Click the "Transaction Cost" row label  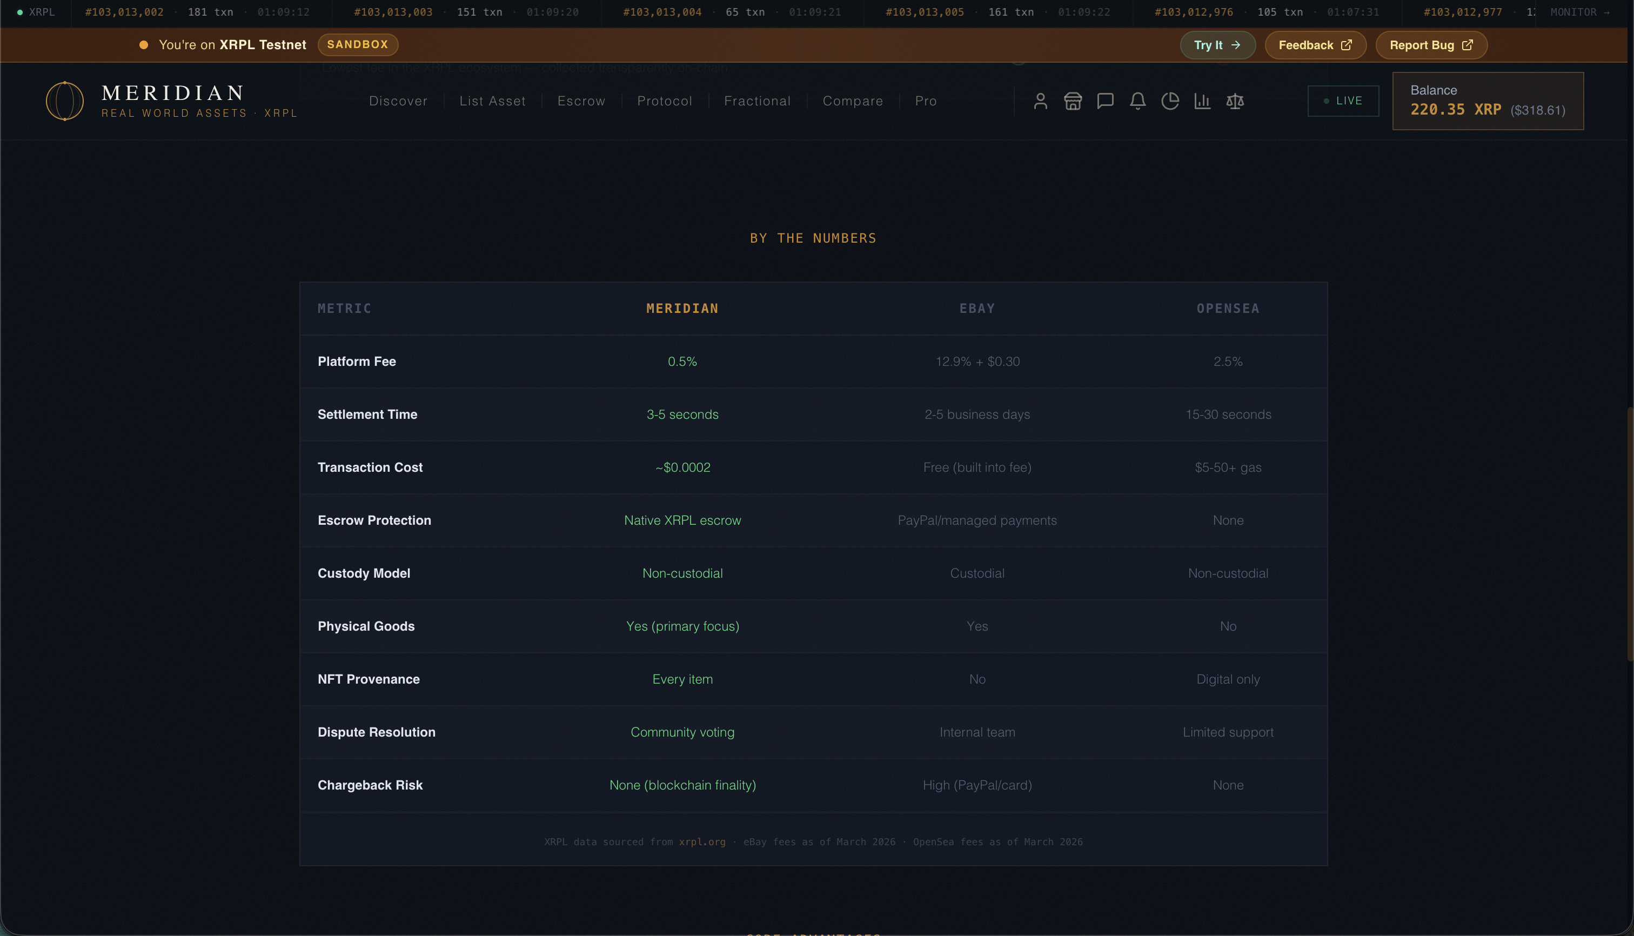point(370,467)
